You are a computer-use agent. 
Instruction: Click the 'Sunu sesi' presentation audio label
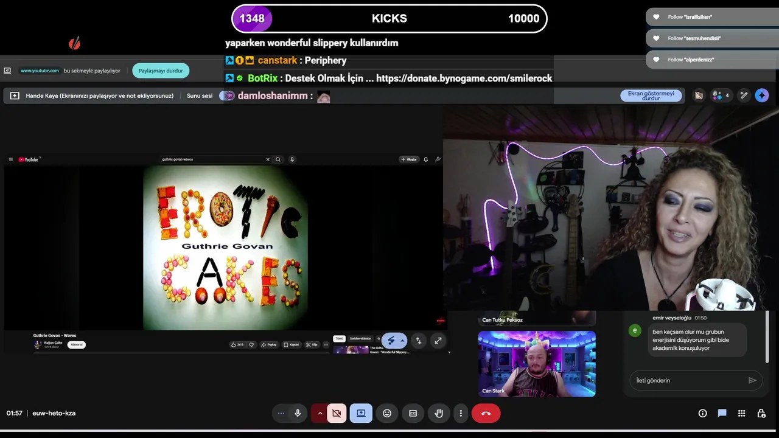pos(200,96)
